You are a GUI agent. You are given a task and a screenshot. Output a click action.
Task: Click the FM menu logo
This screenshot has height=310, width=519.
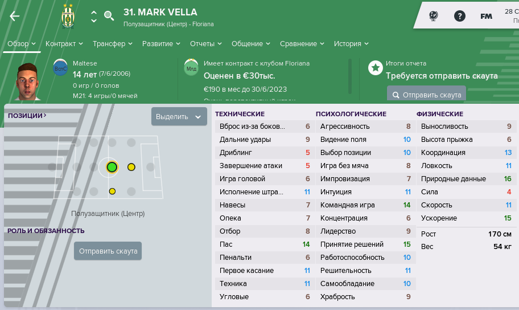tap(486, 17)
